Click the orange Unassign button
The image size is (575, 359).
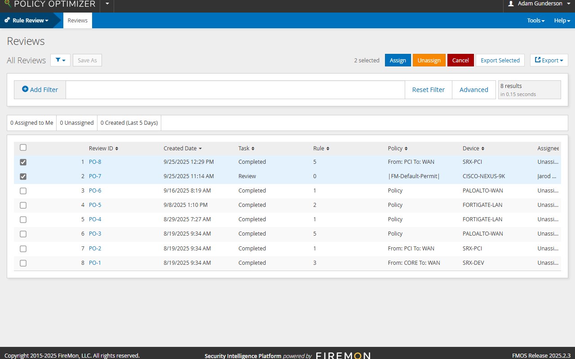429,60
